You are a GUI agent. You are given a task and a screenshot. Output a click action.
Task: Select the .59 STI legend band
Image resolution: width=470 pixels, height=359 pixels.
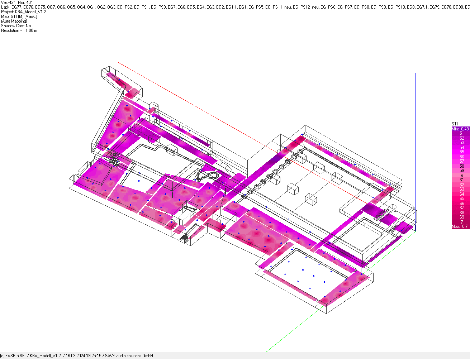(460, 171)
